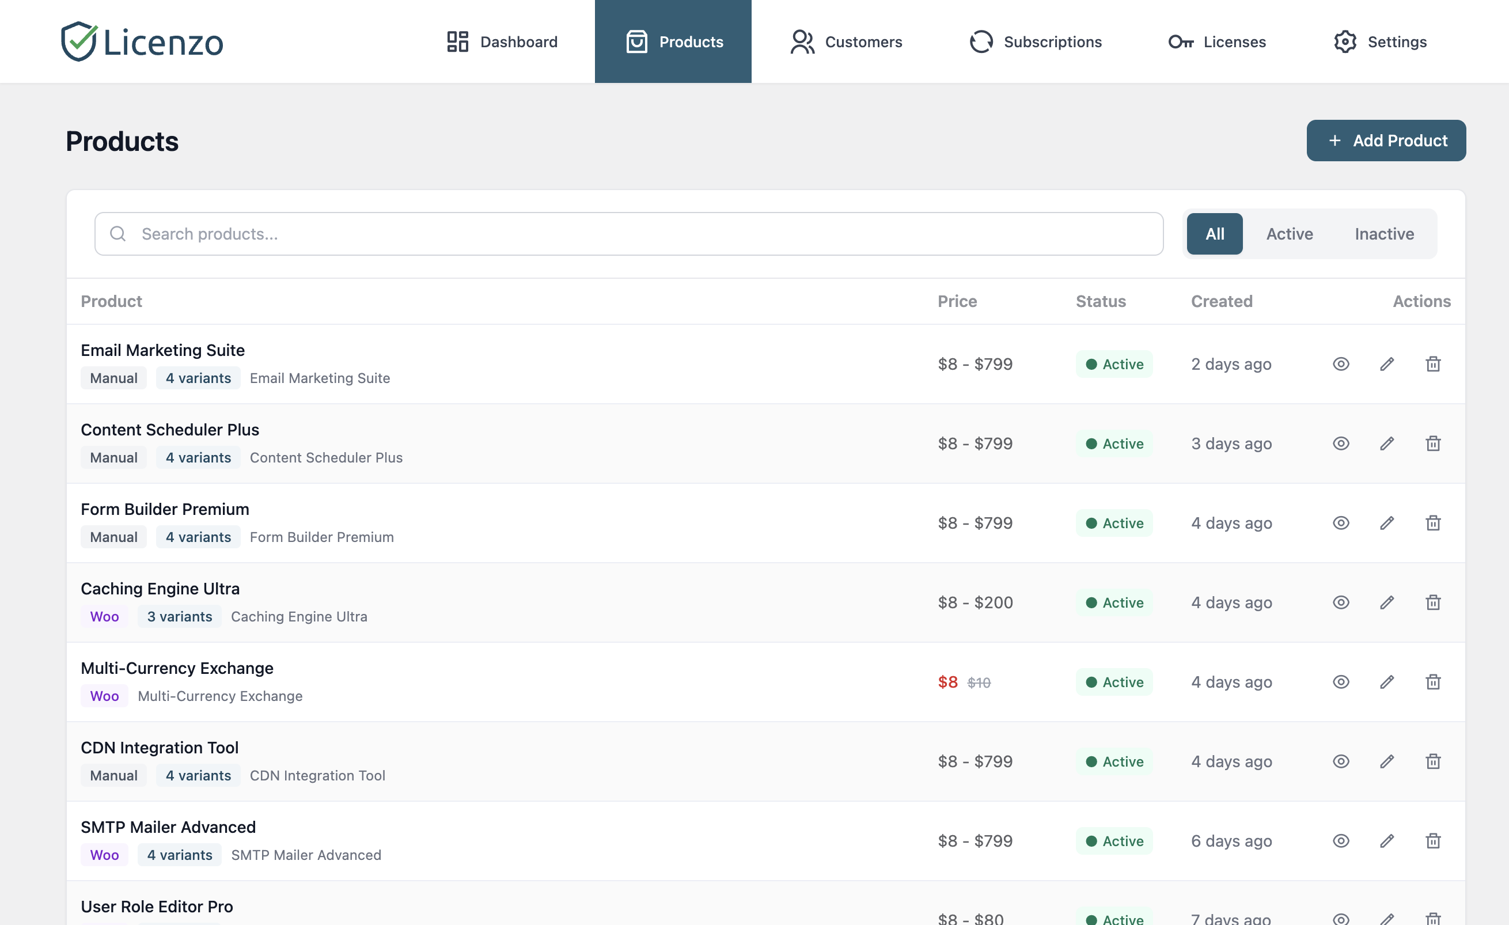The image size is (1509, 925).
Task: Click the Products shopping bag icon
Action: coord(636,41)
